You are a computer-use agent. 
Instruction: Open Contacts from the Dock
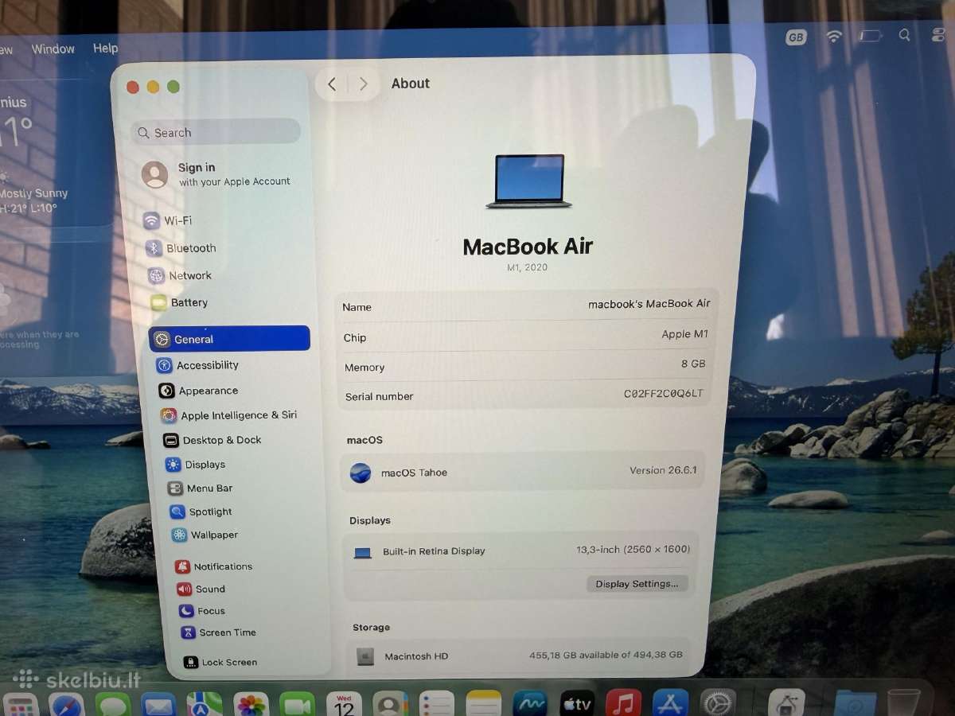coord(390,705)
